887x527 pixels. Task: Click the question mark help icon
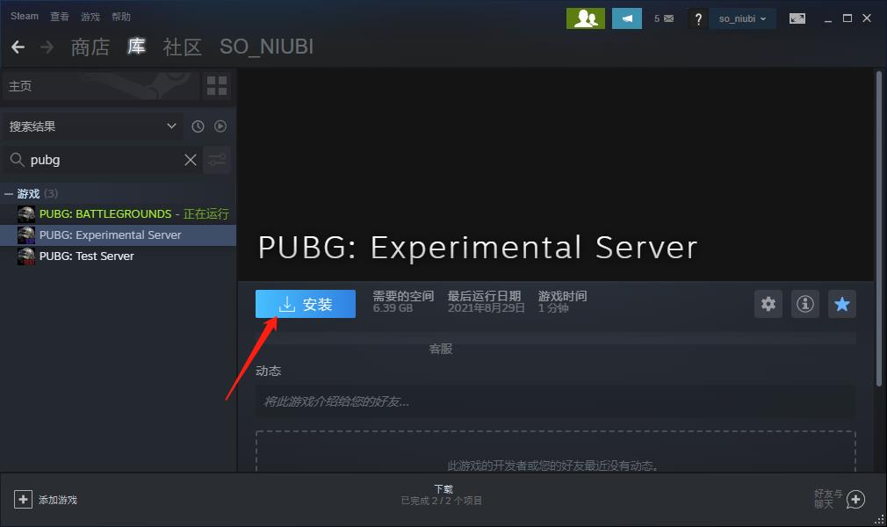pos(698,18)
